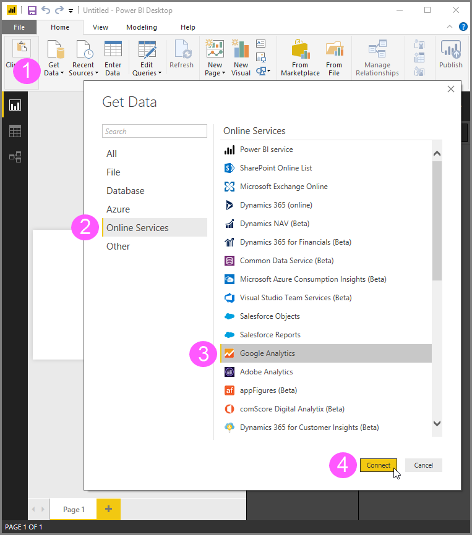
Task: Select Common Data Service (Beta) connector
Action: (326, 261)
